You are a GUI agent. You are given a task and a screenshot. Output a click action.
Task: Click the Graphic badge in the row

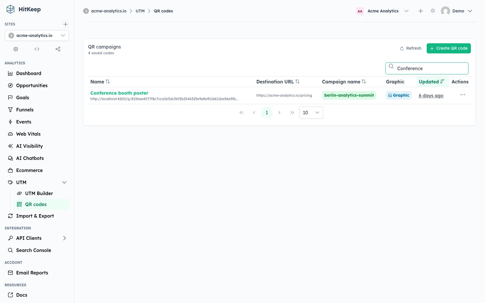[x=399, y=95]
